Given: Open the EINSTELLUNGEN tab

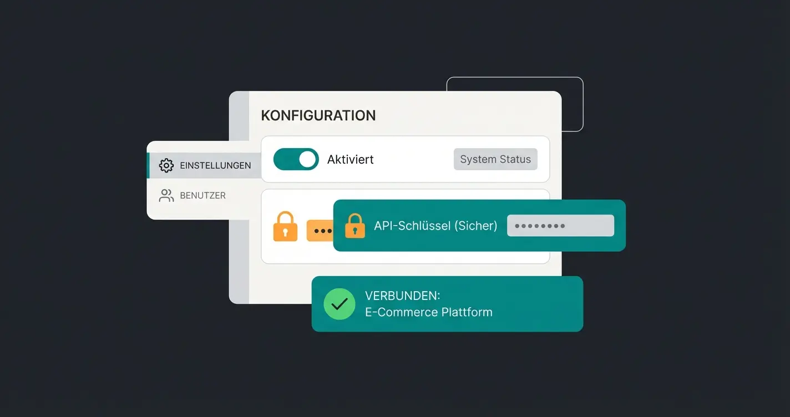Looking at the screenshot, I should (215, 165).
